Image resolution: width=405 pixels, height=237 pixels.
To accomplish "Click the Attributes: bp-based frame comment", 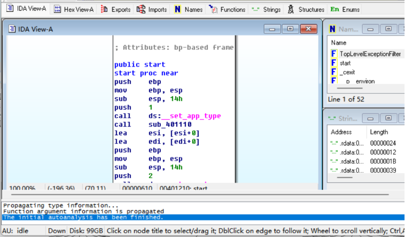I will [x=174, y=47].
